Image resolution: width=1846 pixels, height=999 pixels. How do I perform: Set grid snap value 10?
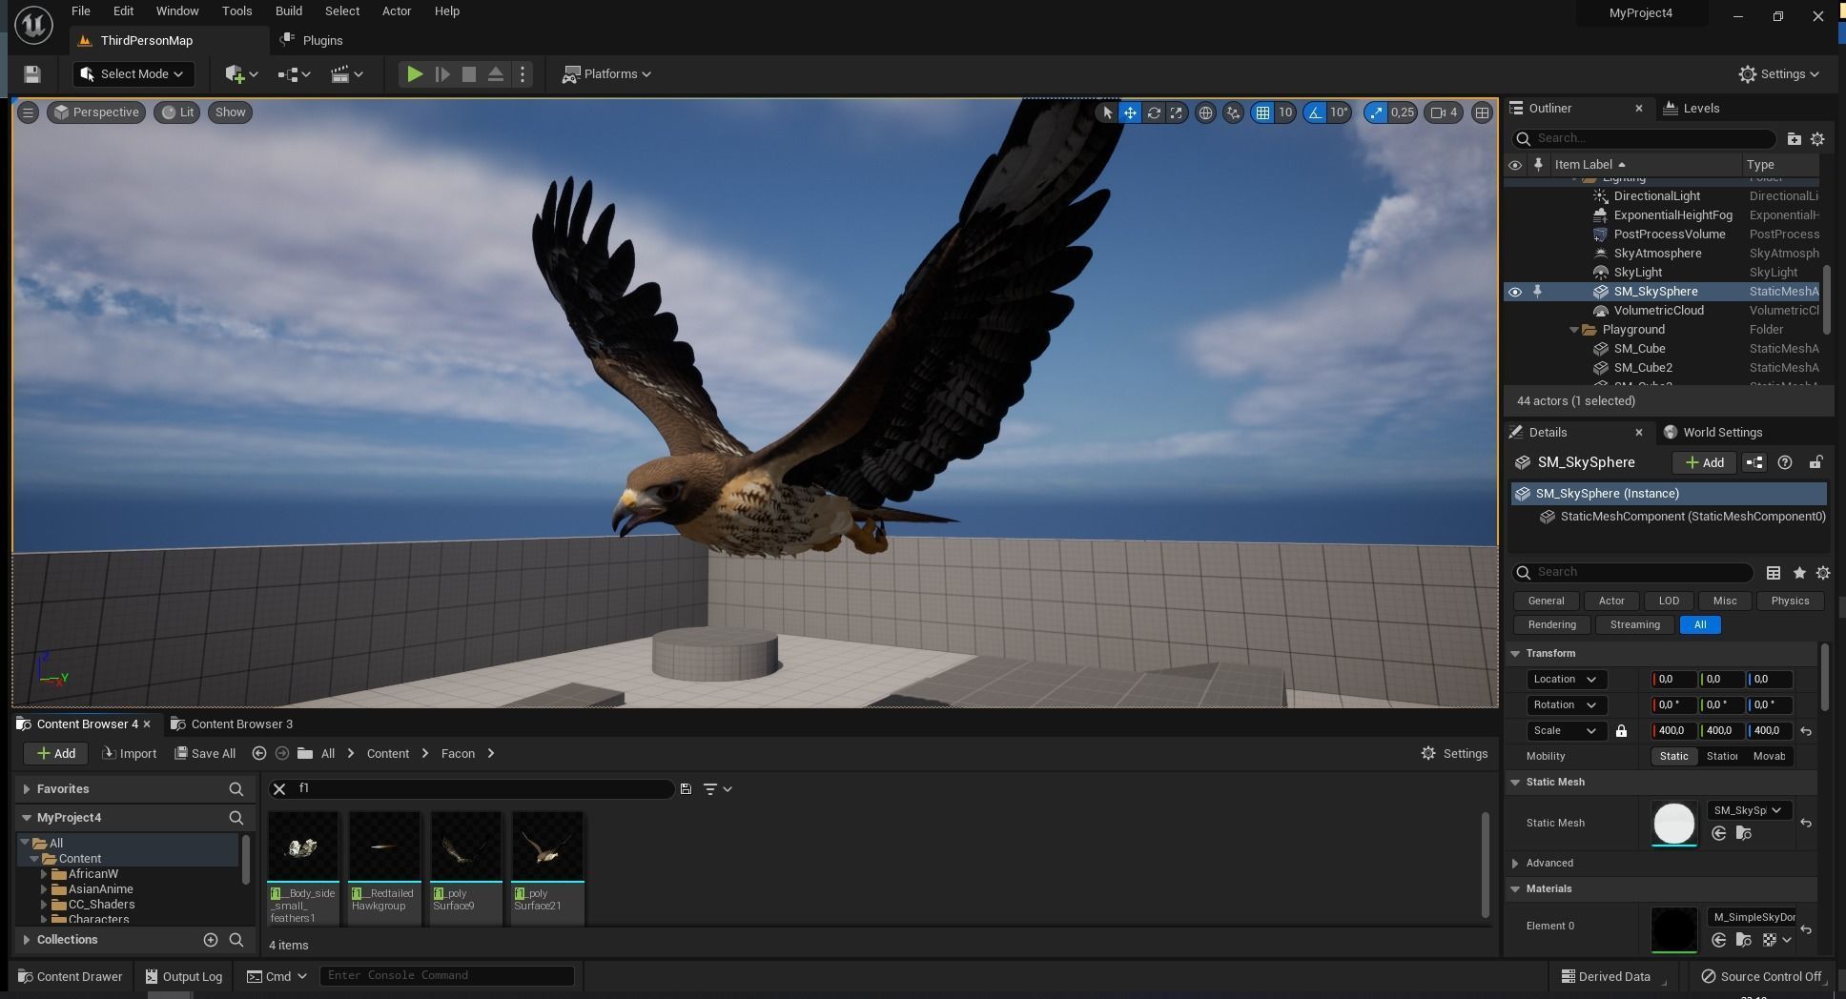pyautogui.click(x=1285, y=112)
